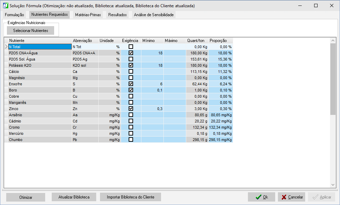Image resolution: width=340 pixels, height=205 pixels.
Task: Enable Exigência checkbox for N Total
Action: [x=131, y=47]
